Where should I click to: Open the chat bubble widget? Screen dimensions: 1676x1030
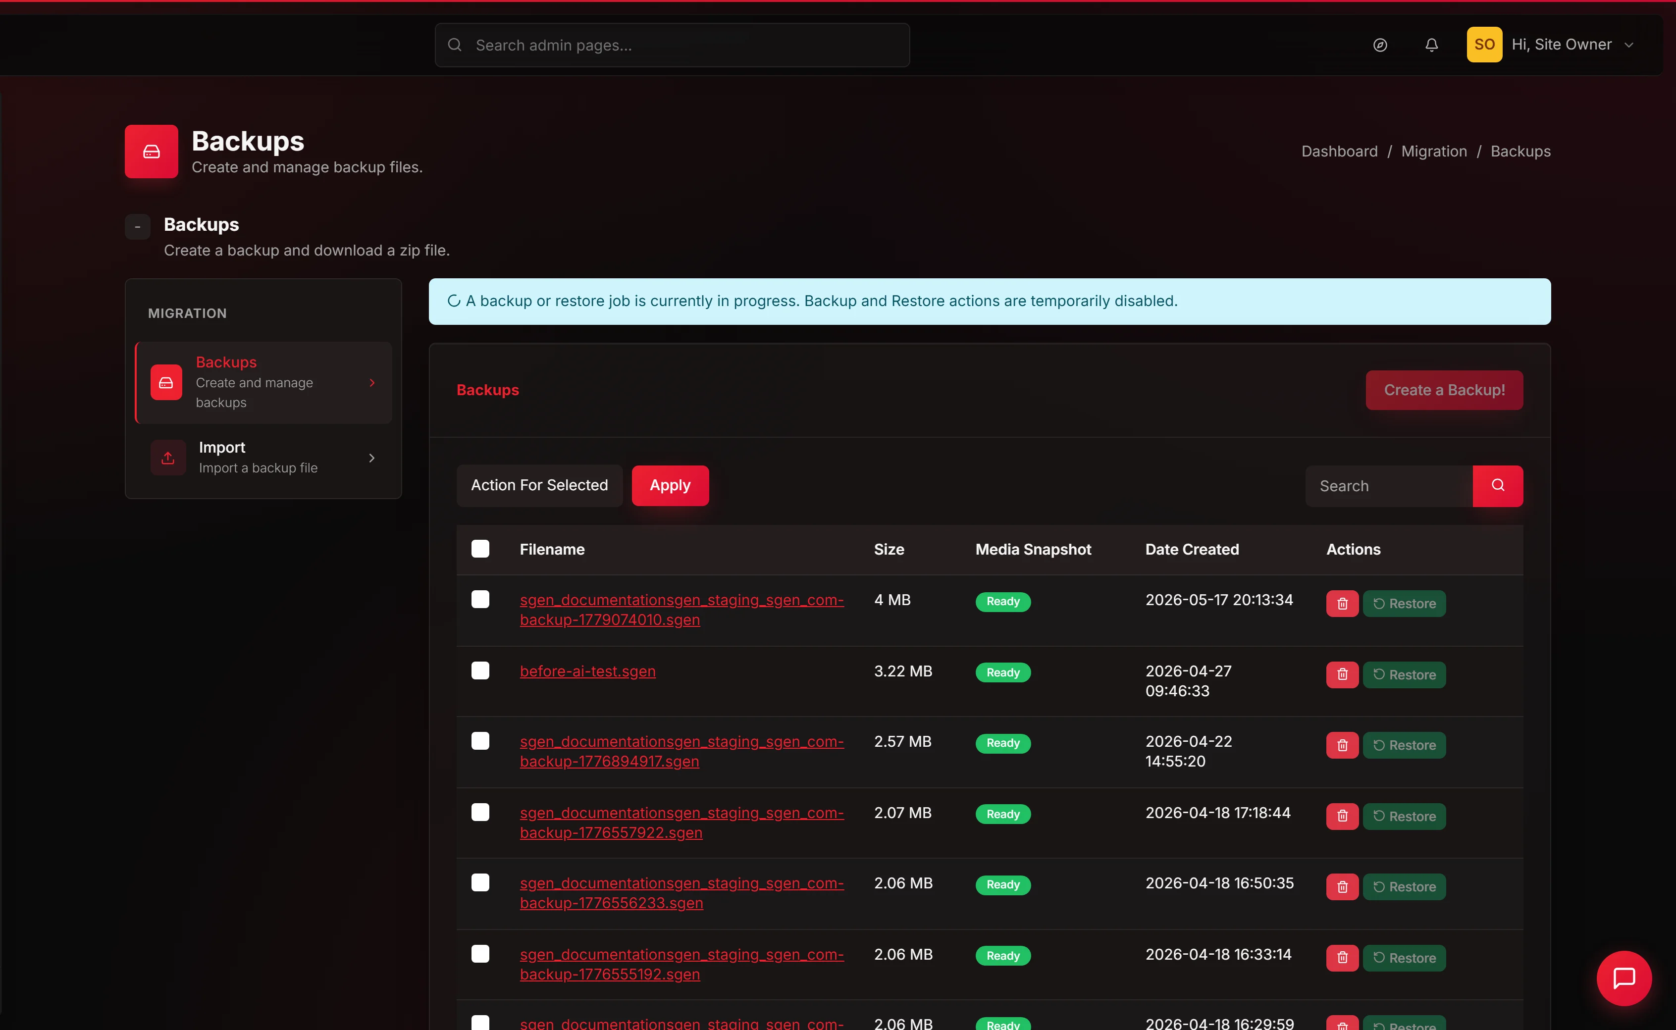[x=1624, y=978]
